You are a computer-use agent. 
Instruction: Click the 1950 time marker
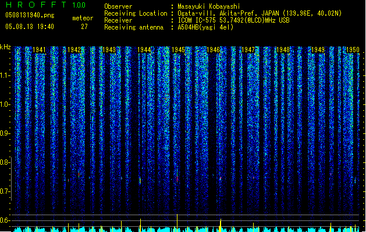pos(353,50)
